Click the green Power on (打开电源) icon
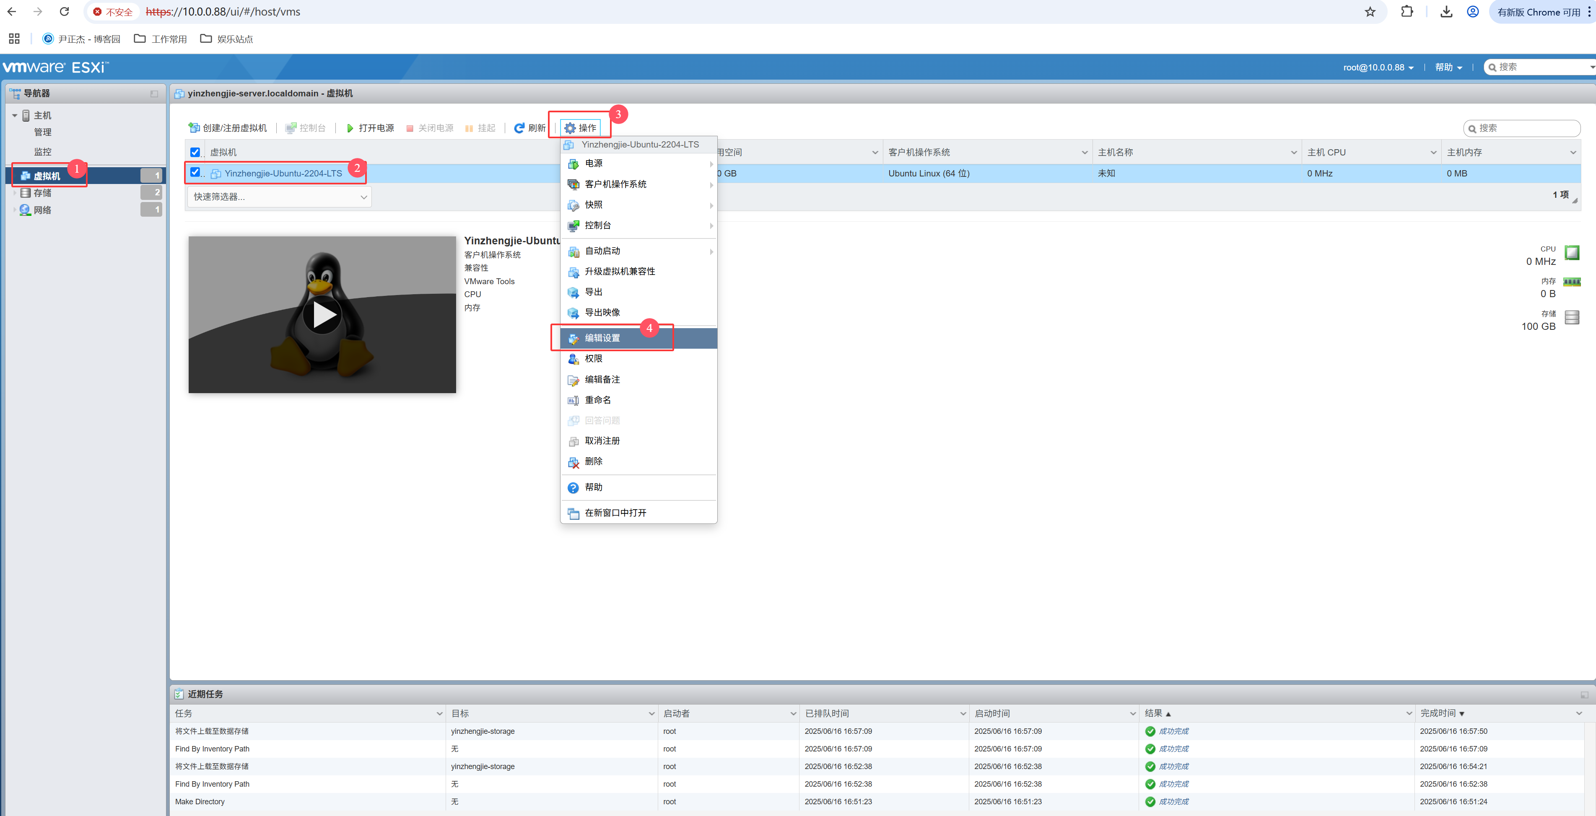This screenshot has width=1596, height=816. 350,128
